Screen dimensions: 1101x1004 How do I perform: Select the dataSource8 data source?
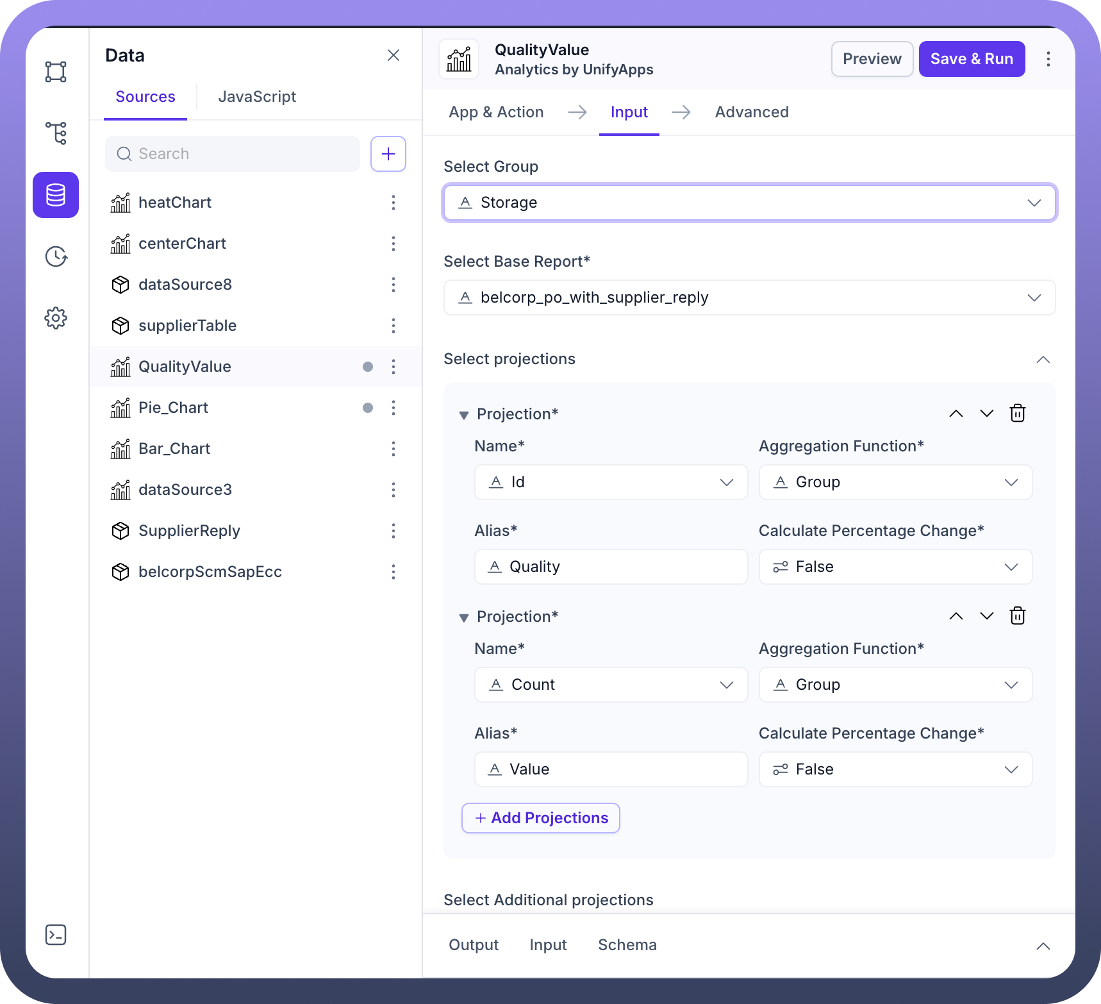coord(256,285)
